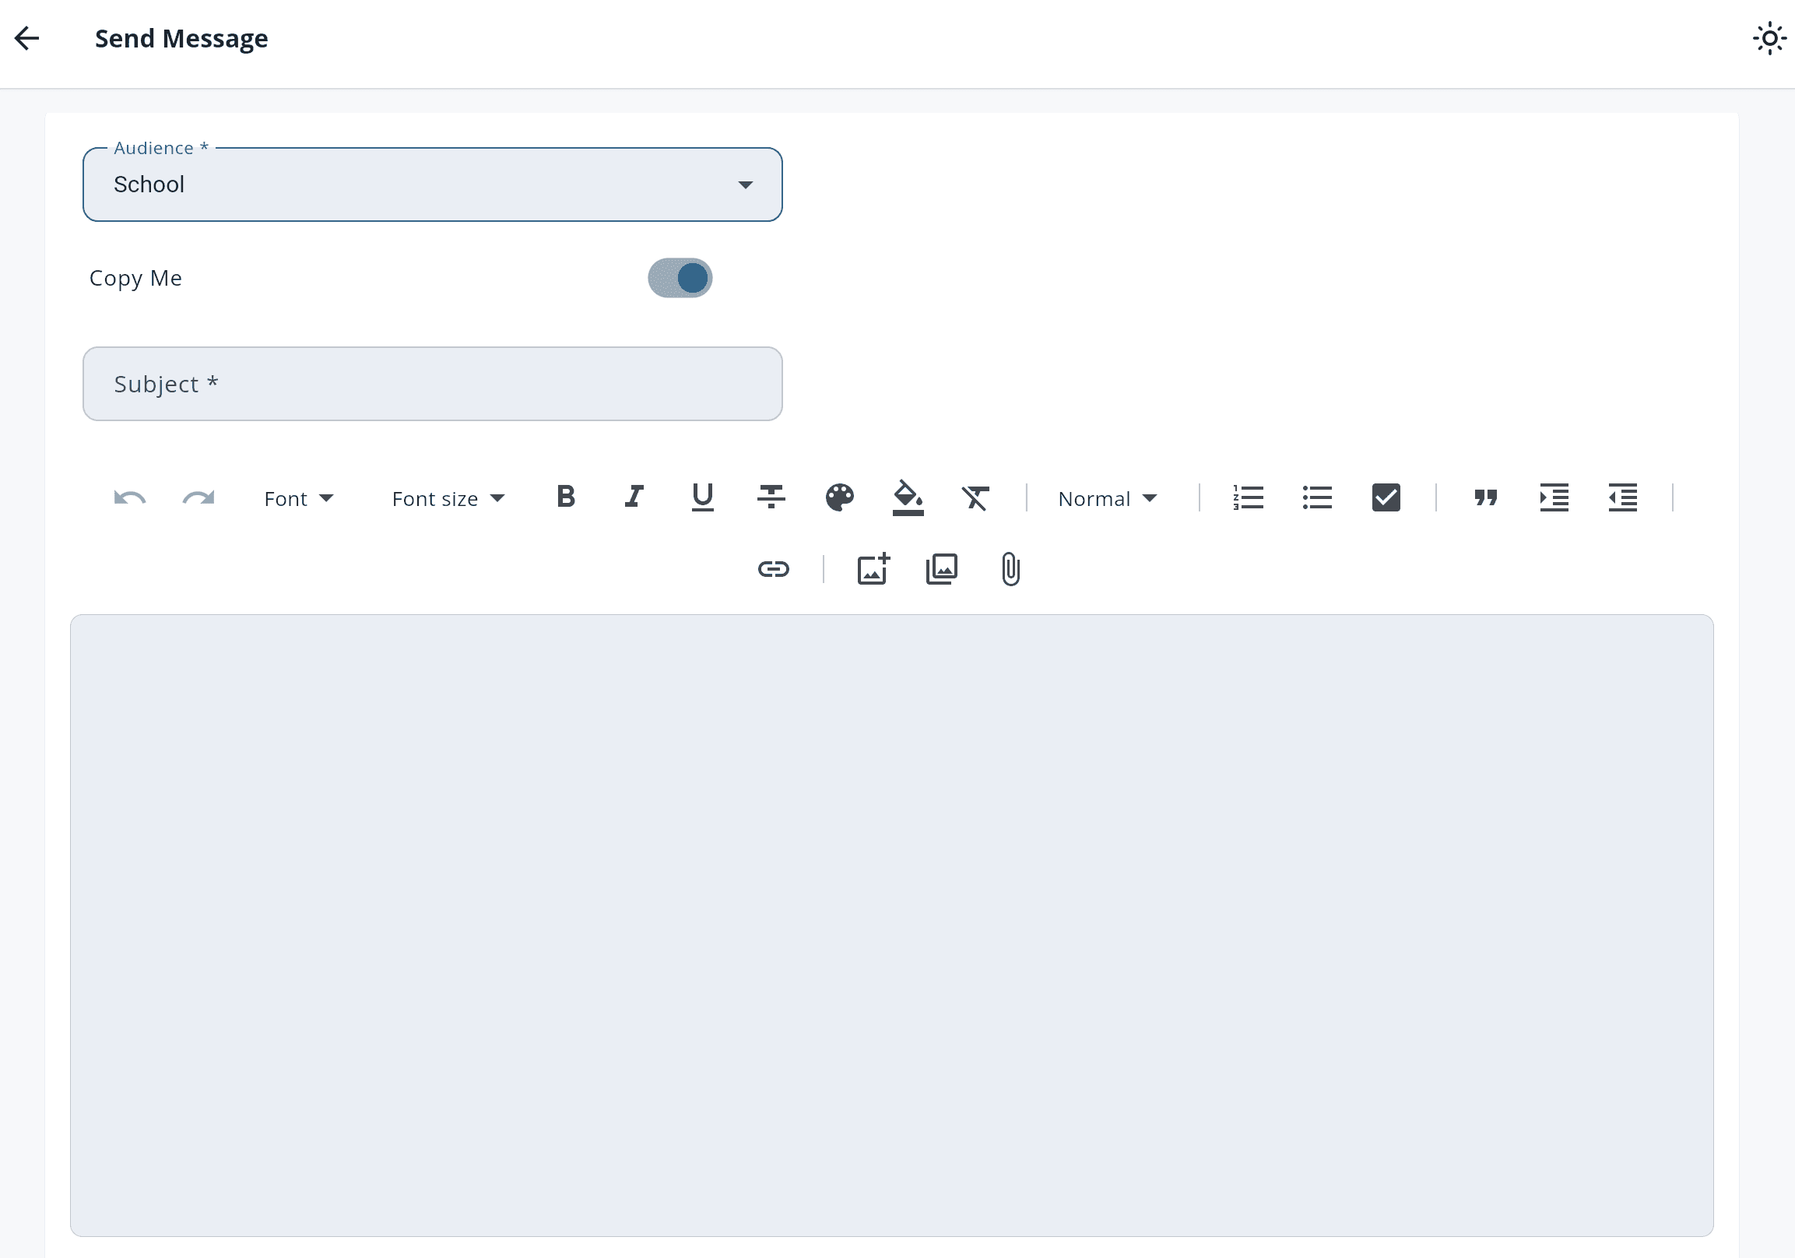Insert a bulleted list
Viewport: 1795px width, 1258px height.
click(1317, 497)
